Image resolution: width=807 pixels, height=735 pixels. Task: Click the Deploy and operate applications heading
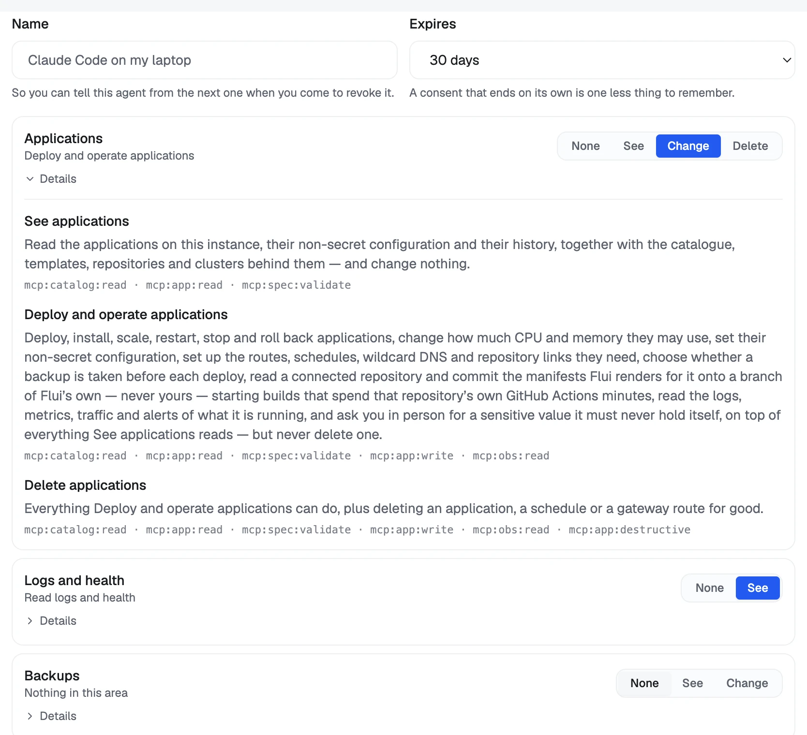click(126, 315)
